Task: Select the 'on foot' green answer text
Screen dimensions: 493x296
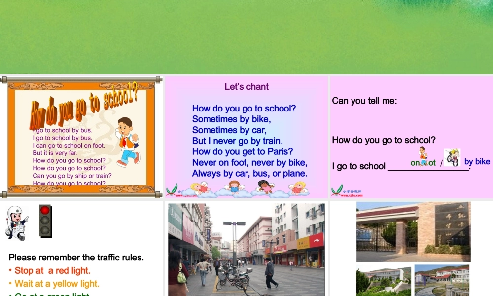Action: coord(423,162)
